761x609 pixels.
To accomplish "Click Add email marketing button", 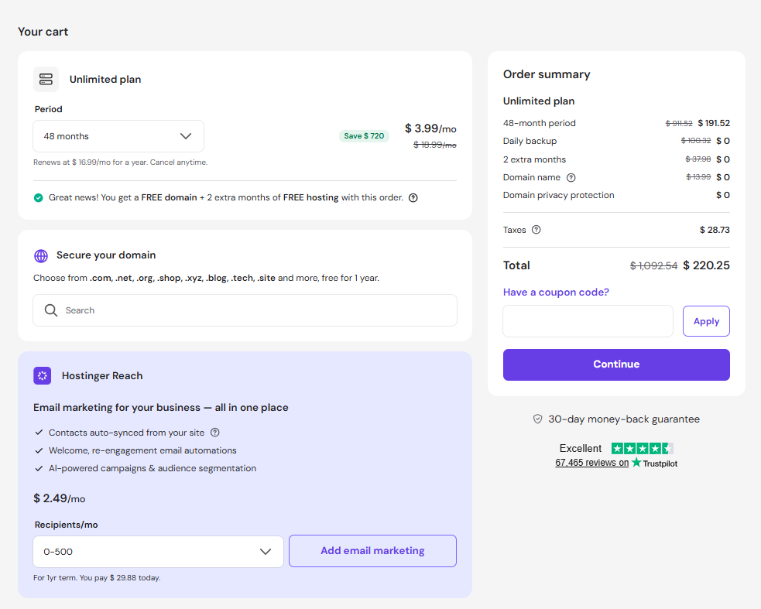I will pos(372,551).
